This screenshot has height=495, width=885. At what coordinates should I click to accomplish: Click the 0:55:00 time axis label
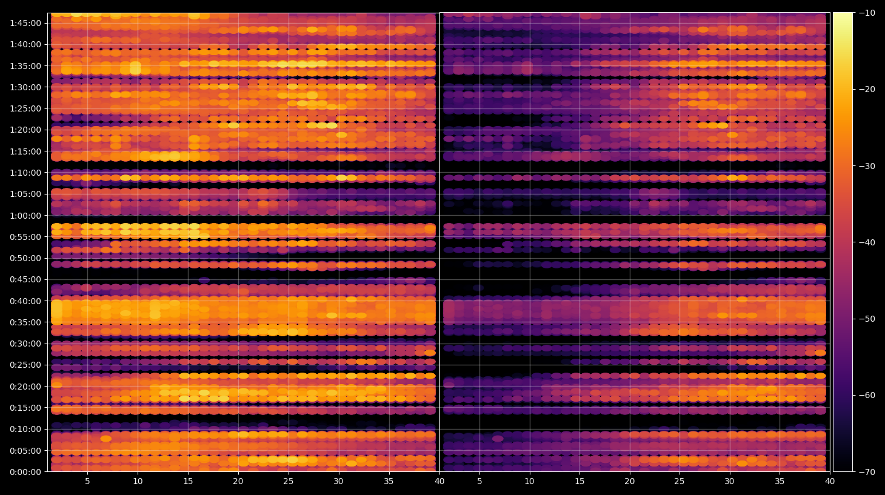point(25,237)
